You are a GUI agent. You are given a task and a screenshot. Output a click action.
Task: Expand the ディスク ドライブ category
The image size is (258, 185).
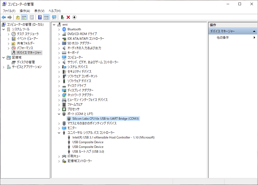[x=59, y=86]
